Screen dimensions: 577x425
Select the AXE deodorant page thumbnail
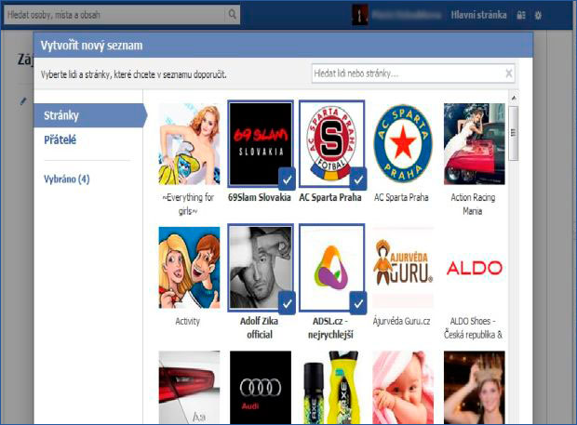[x=331, y=388]
